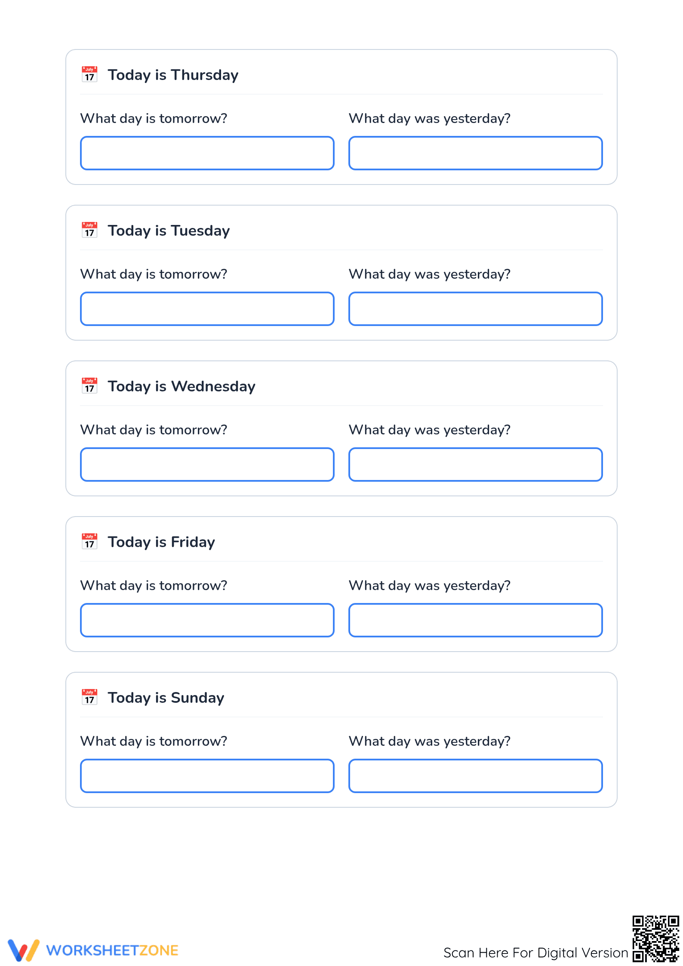Select the tomorrow field under Friday
The height and width of the screenshot is (966, 683).
tap(207, 620)
